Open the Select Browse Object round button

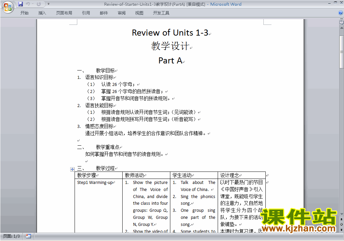coord(342,224)
